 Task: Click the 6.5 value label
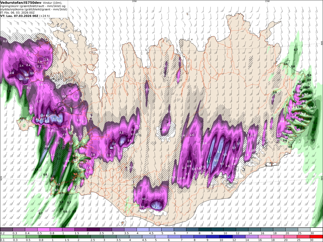[55, 118]
